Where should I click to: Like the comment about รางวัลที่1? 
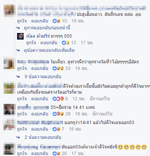click(x=22, y=69)
